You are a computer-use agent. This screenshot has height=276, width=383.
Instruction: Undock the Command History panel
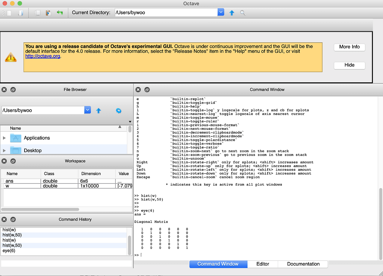pos(13,219)
